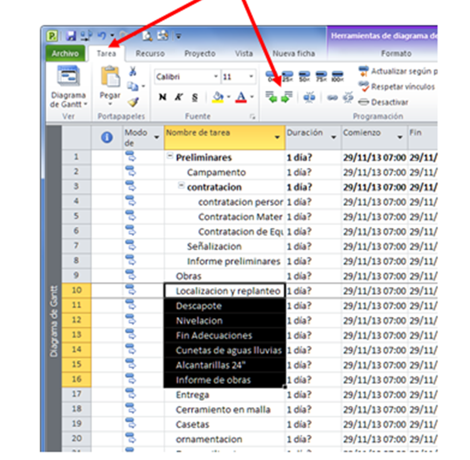Viewport: 470px width, 460px height.
Task: Select the Entrega task name
Action: click(192, 395)
